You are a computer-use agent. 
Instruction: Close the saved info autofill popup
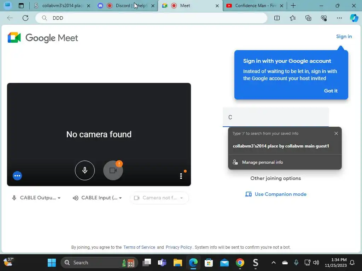[x=336, y=133]
